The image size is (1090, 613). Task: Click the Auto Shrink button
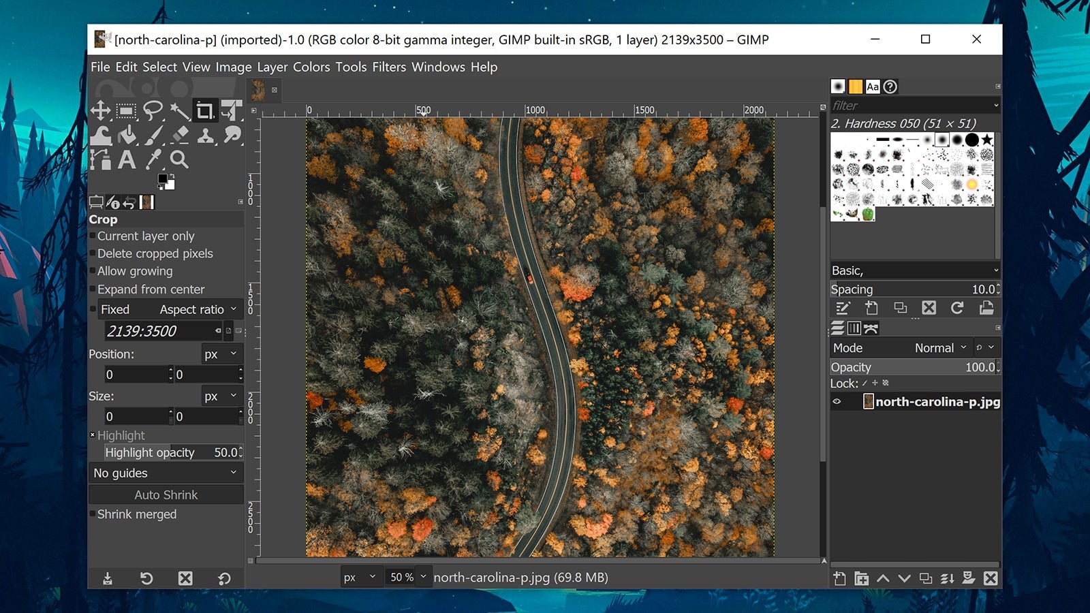point(166,494)
